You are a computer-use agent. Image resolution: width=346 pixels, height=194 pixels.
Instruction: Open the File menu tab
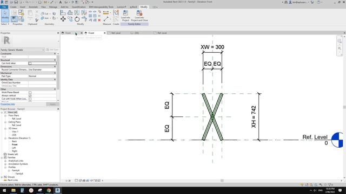coord(4,7)
